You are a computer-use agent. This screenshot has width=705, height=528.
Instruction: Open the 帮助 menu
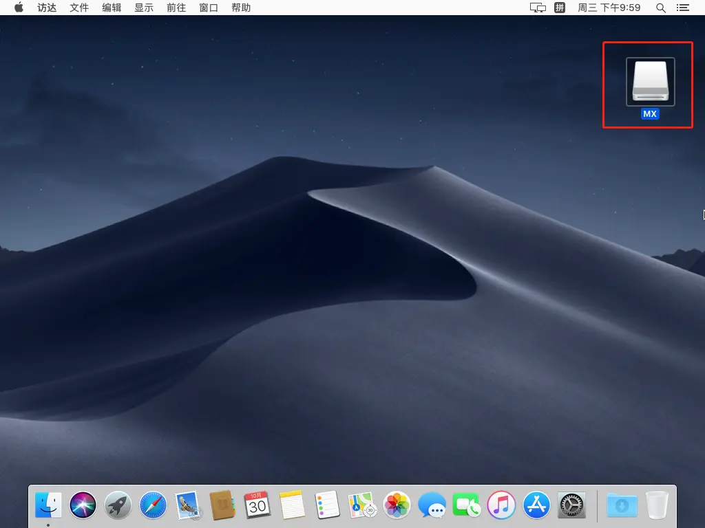[x=241, y=8]
